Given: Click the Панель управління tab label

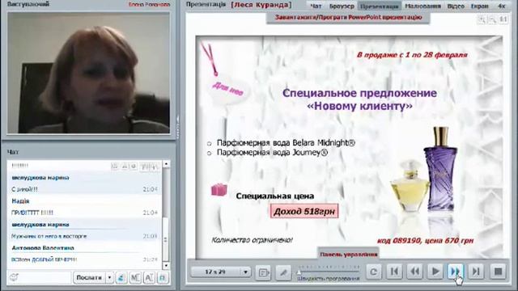Looking at the screenshot, I should [x=348, y=255].
